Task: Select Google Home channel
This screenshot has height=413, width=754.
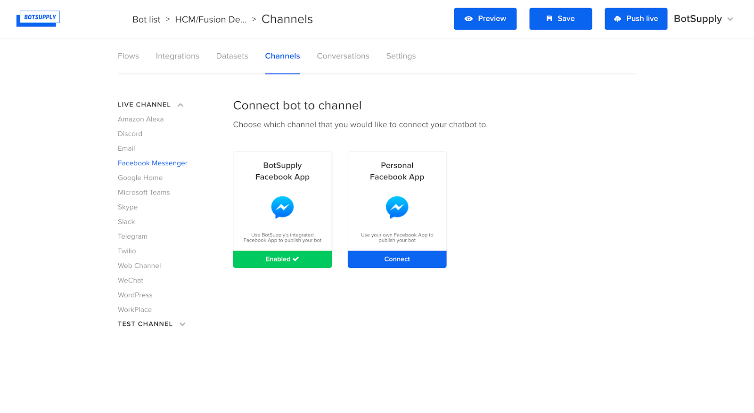Action: tap(140, 178)
